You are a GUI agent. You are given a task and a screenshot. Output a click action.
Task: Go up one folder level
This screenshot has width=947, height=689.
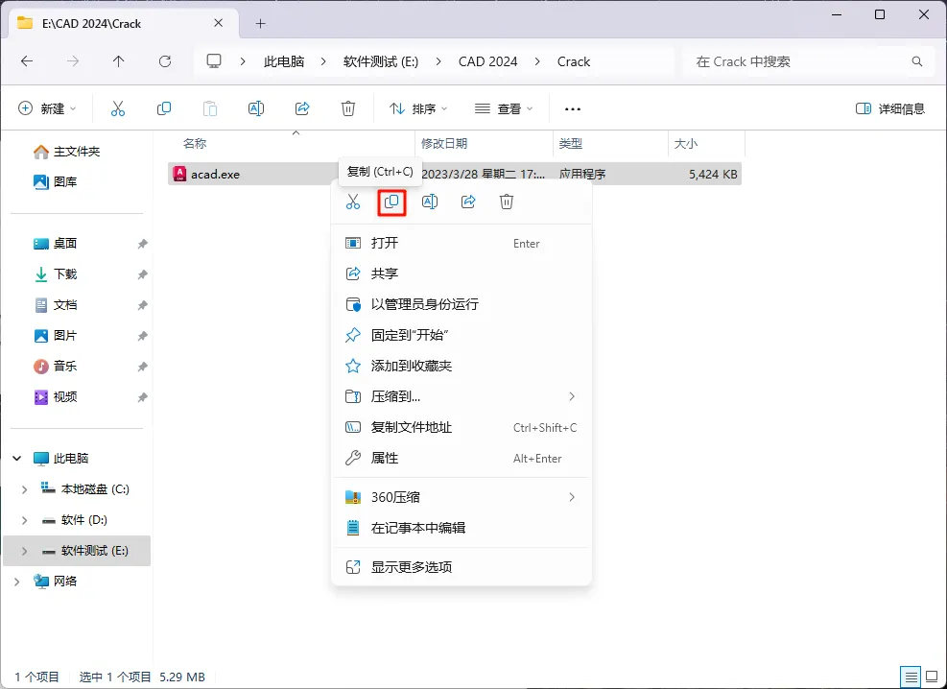tap(118, 61)
